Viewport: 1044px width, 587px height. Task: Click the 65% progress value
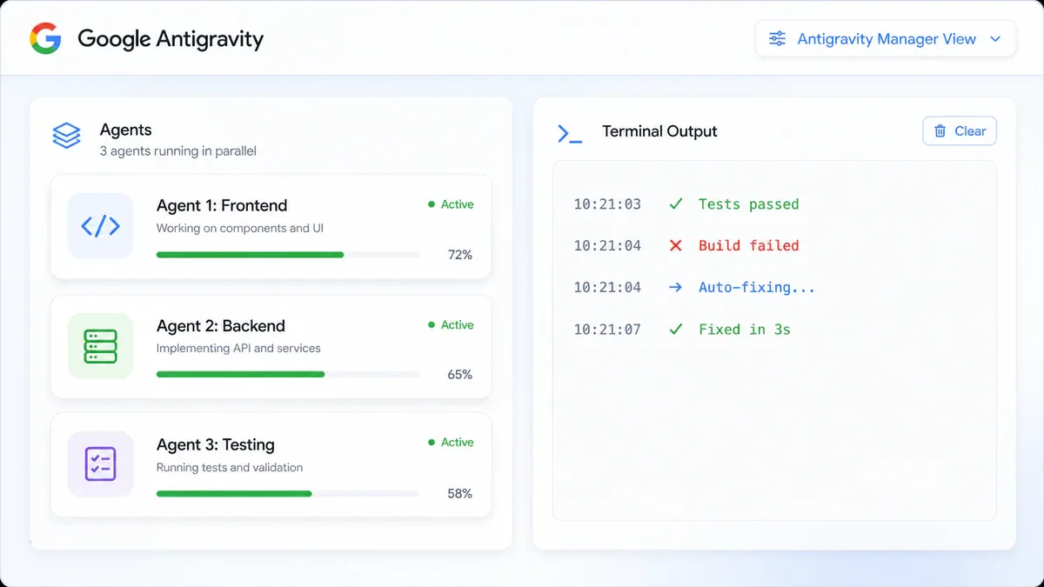[460, 375]
